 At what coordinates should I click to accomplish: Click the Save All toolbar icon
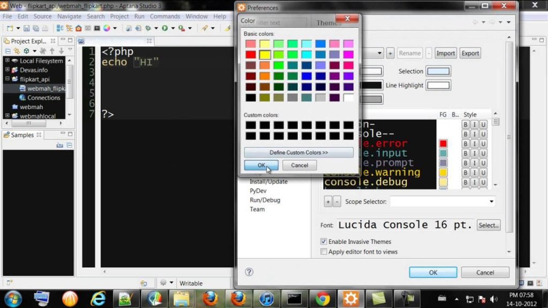pos(36,28)
